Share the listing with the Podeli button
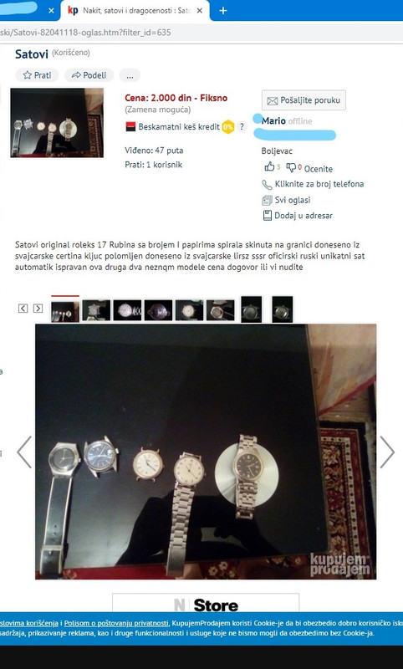This screenshot has height=669, width=403. pos(89,75)
